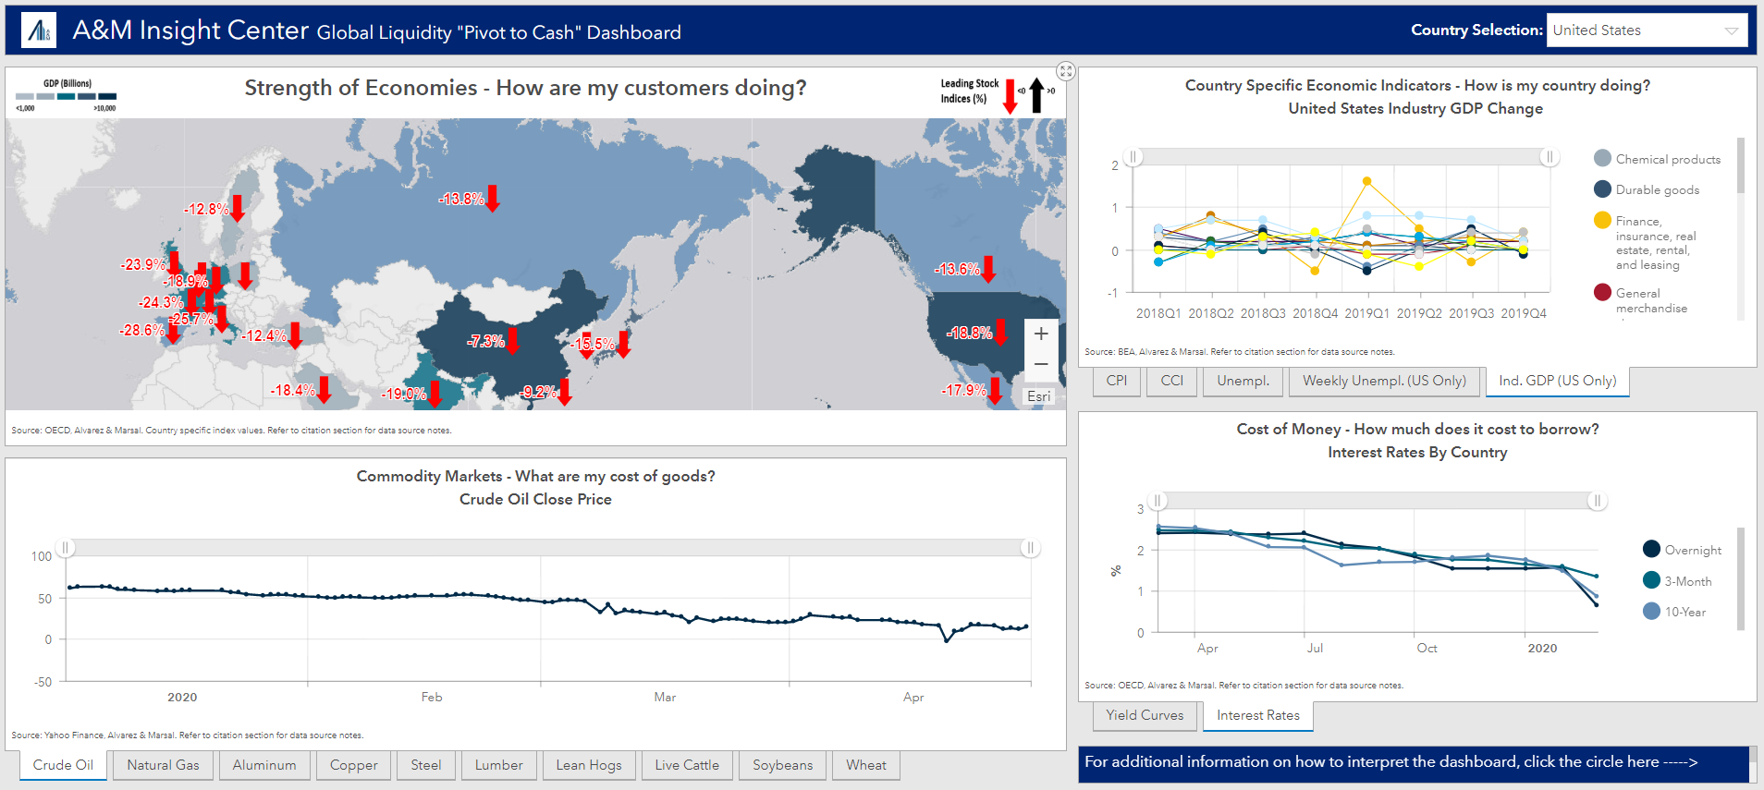1764x790 pixels.
Task: Zoom in on the world map
Action: point(1040,334)
